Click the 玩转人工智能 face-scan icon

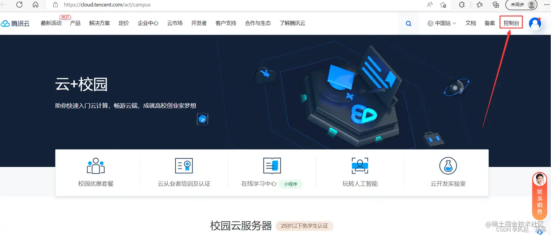(360, 166)
